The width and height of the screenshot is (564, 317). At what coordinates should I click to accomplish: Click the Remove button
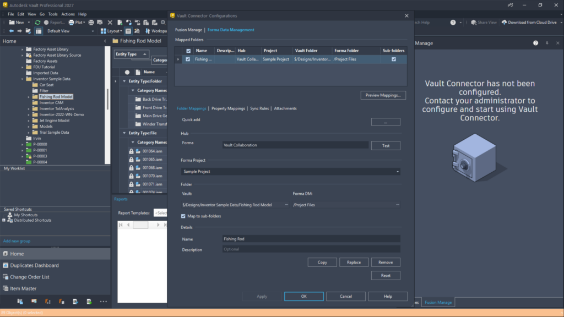pyautogui.click(x=386, y=263)
